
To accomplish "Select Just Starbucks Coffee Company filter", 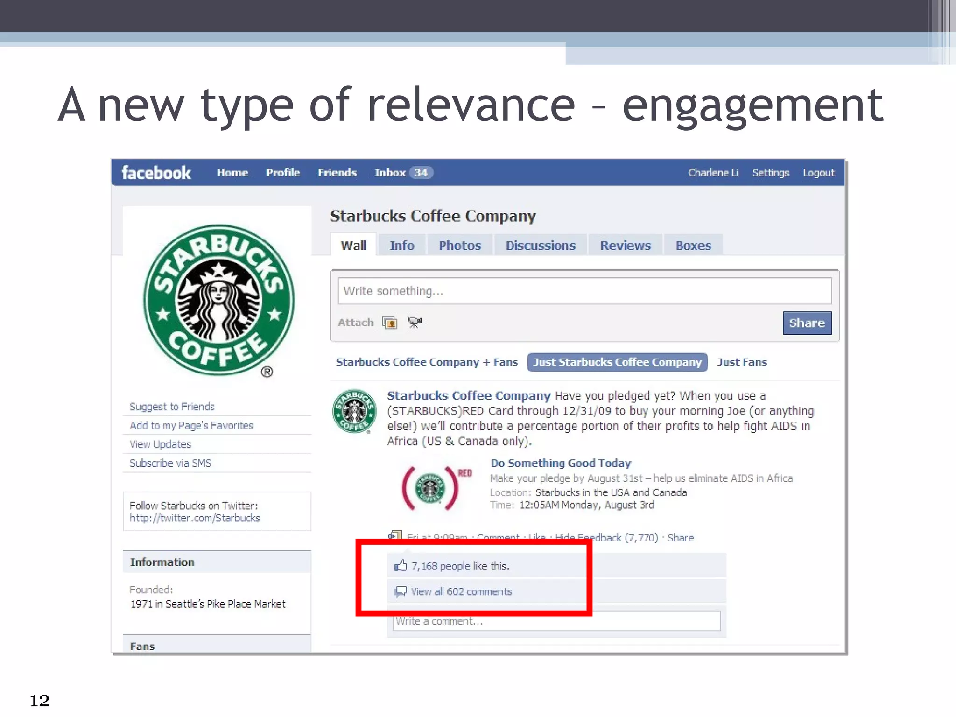I will pyautogui.click(x=617, y=362).
